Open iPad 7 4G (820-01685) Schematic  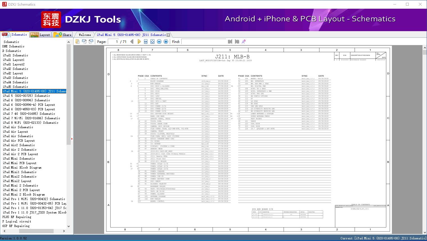pos(29,114)
